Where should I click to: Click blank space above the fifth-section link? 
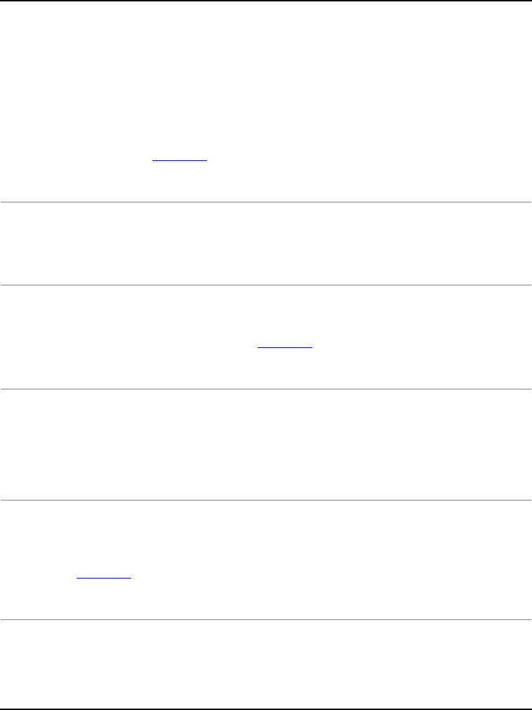[x=104, y=534]
